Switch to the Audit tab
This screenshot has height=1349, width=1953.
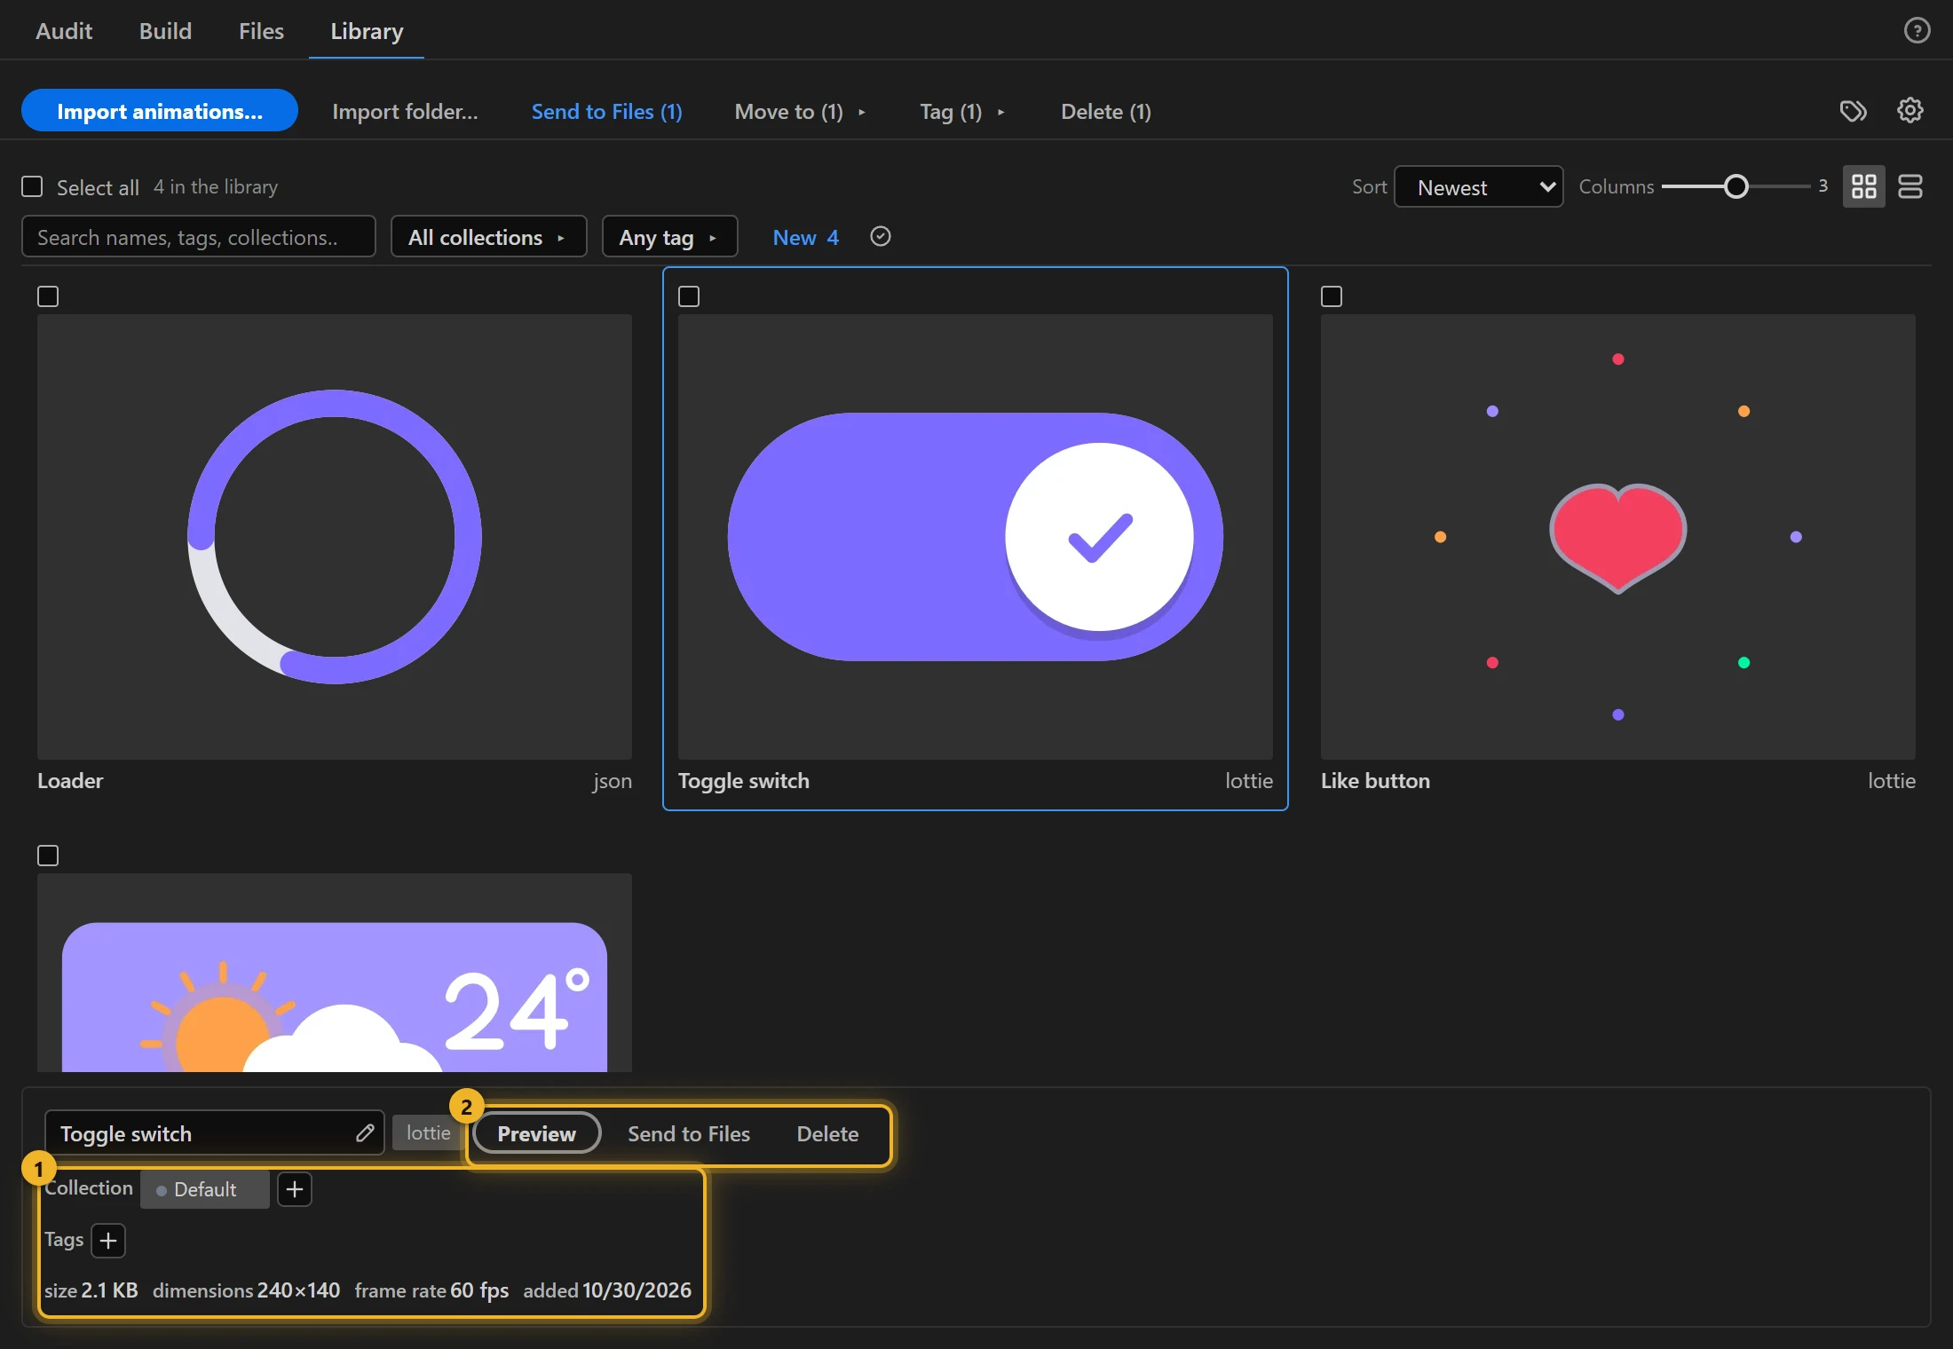(64, 30)
